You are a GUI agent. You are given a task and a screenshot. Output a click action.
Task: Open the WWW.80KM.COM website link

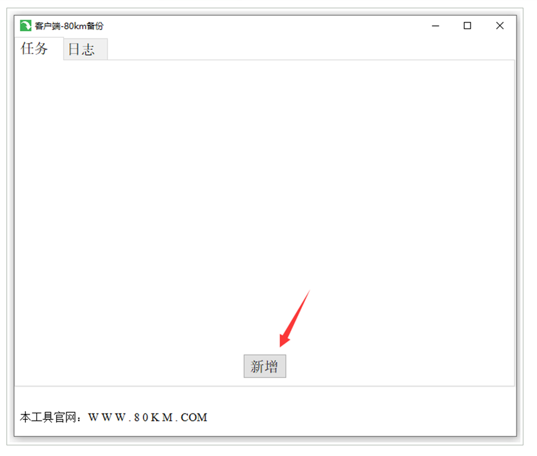click(148, 418)
